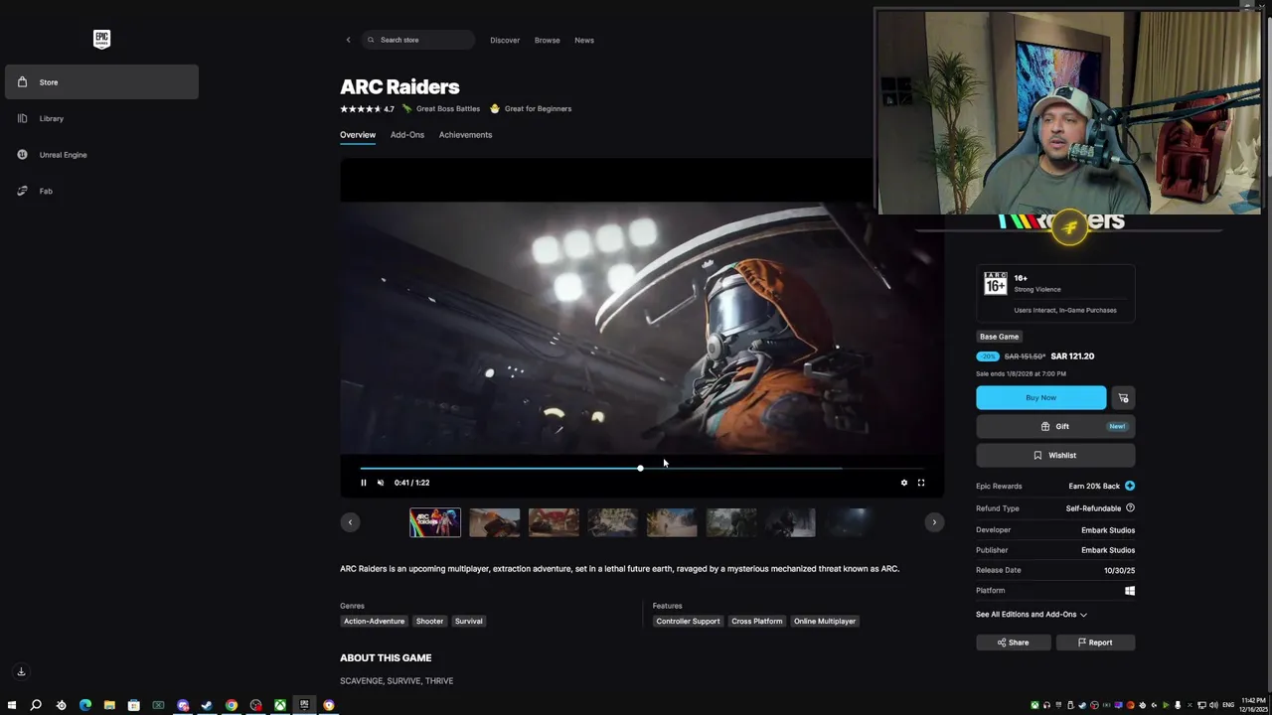Click the Epic Games logo in sidebar
The height and width of the screenshot is (715, 1272).
(101, 39)
